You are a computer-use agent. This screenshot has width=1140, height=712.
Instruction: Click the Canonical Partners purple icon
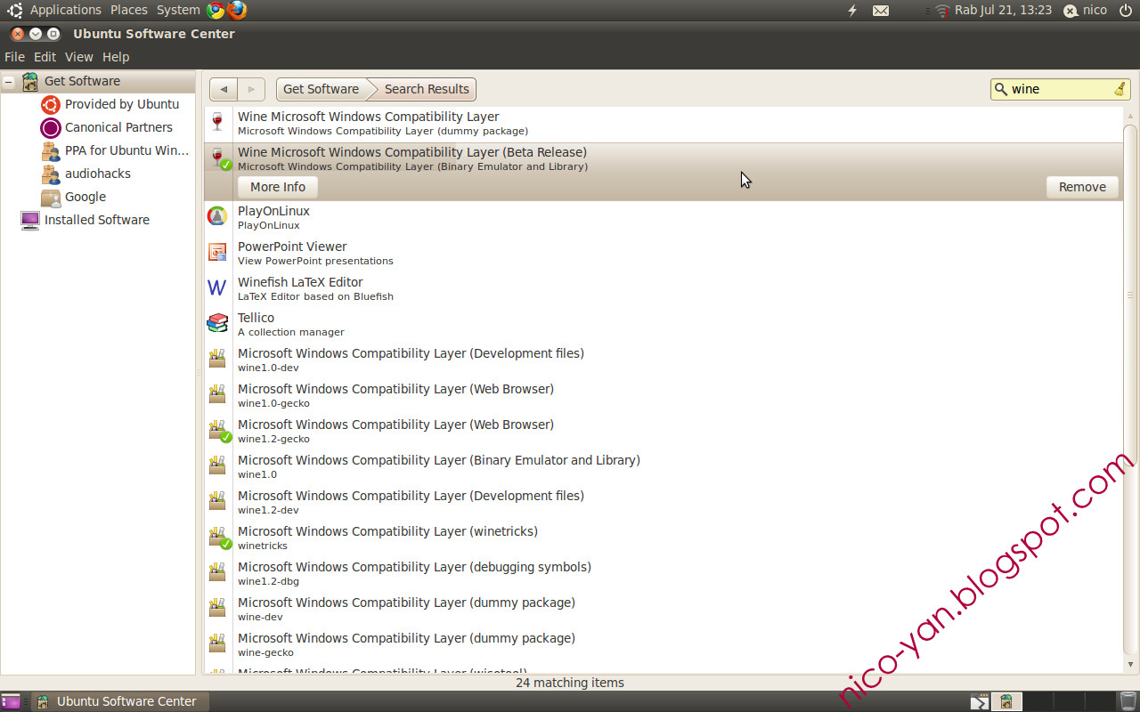(x=51, y=127)
